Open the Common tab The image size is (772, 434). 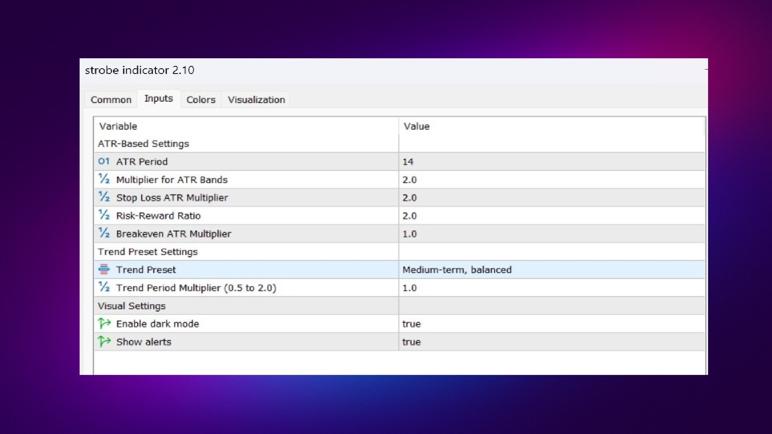pos(111,100)
